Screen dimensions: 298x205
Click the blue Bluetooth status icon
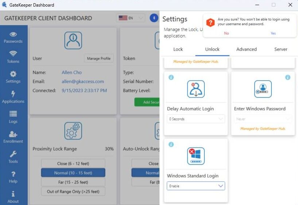coord(154,18)
